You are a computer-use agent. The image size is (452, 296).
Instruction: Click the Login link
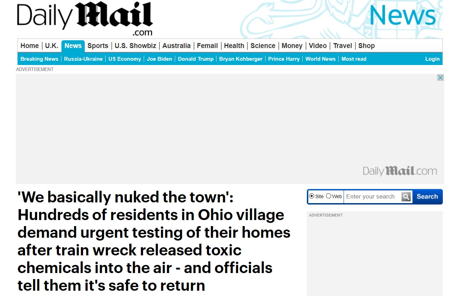432,59
